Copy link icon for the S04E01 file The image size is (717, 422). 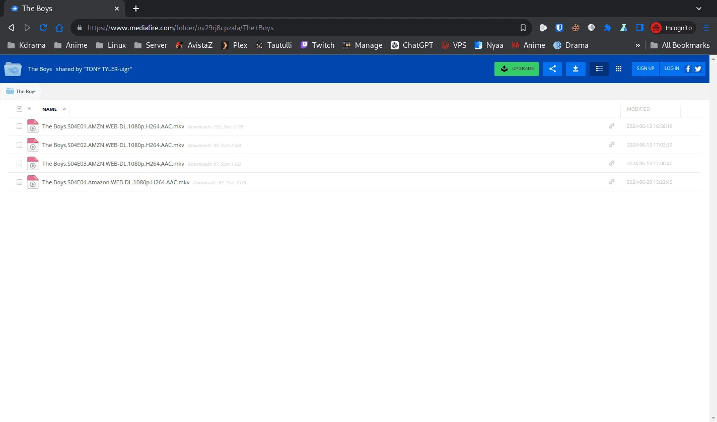[x=612, y=126]
